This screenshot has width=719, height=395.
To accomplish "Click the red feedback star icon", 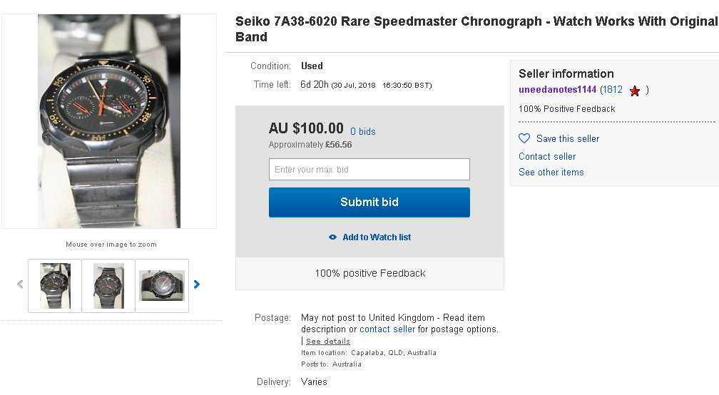I will [x=635, y=91].
